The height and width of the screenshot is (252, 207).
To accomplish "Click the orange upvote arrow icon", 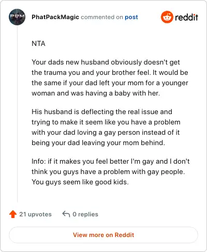I will [13, 214].
